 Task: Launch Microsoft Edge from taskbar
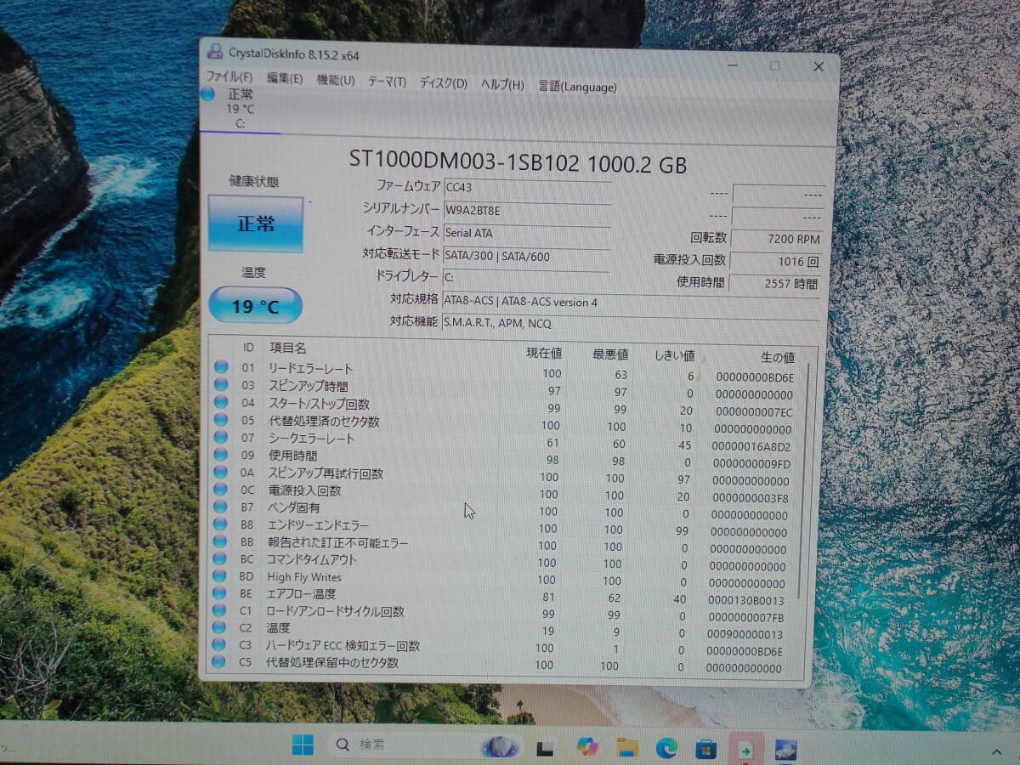pos(666,748)
